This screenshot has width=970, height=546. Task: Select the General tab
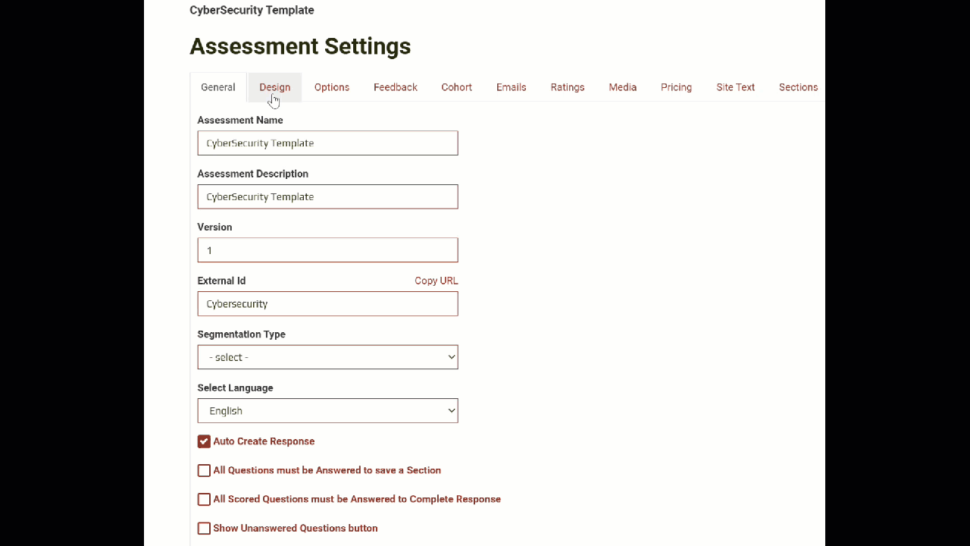tap(218, 87)
